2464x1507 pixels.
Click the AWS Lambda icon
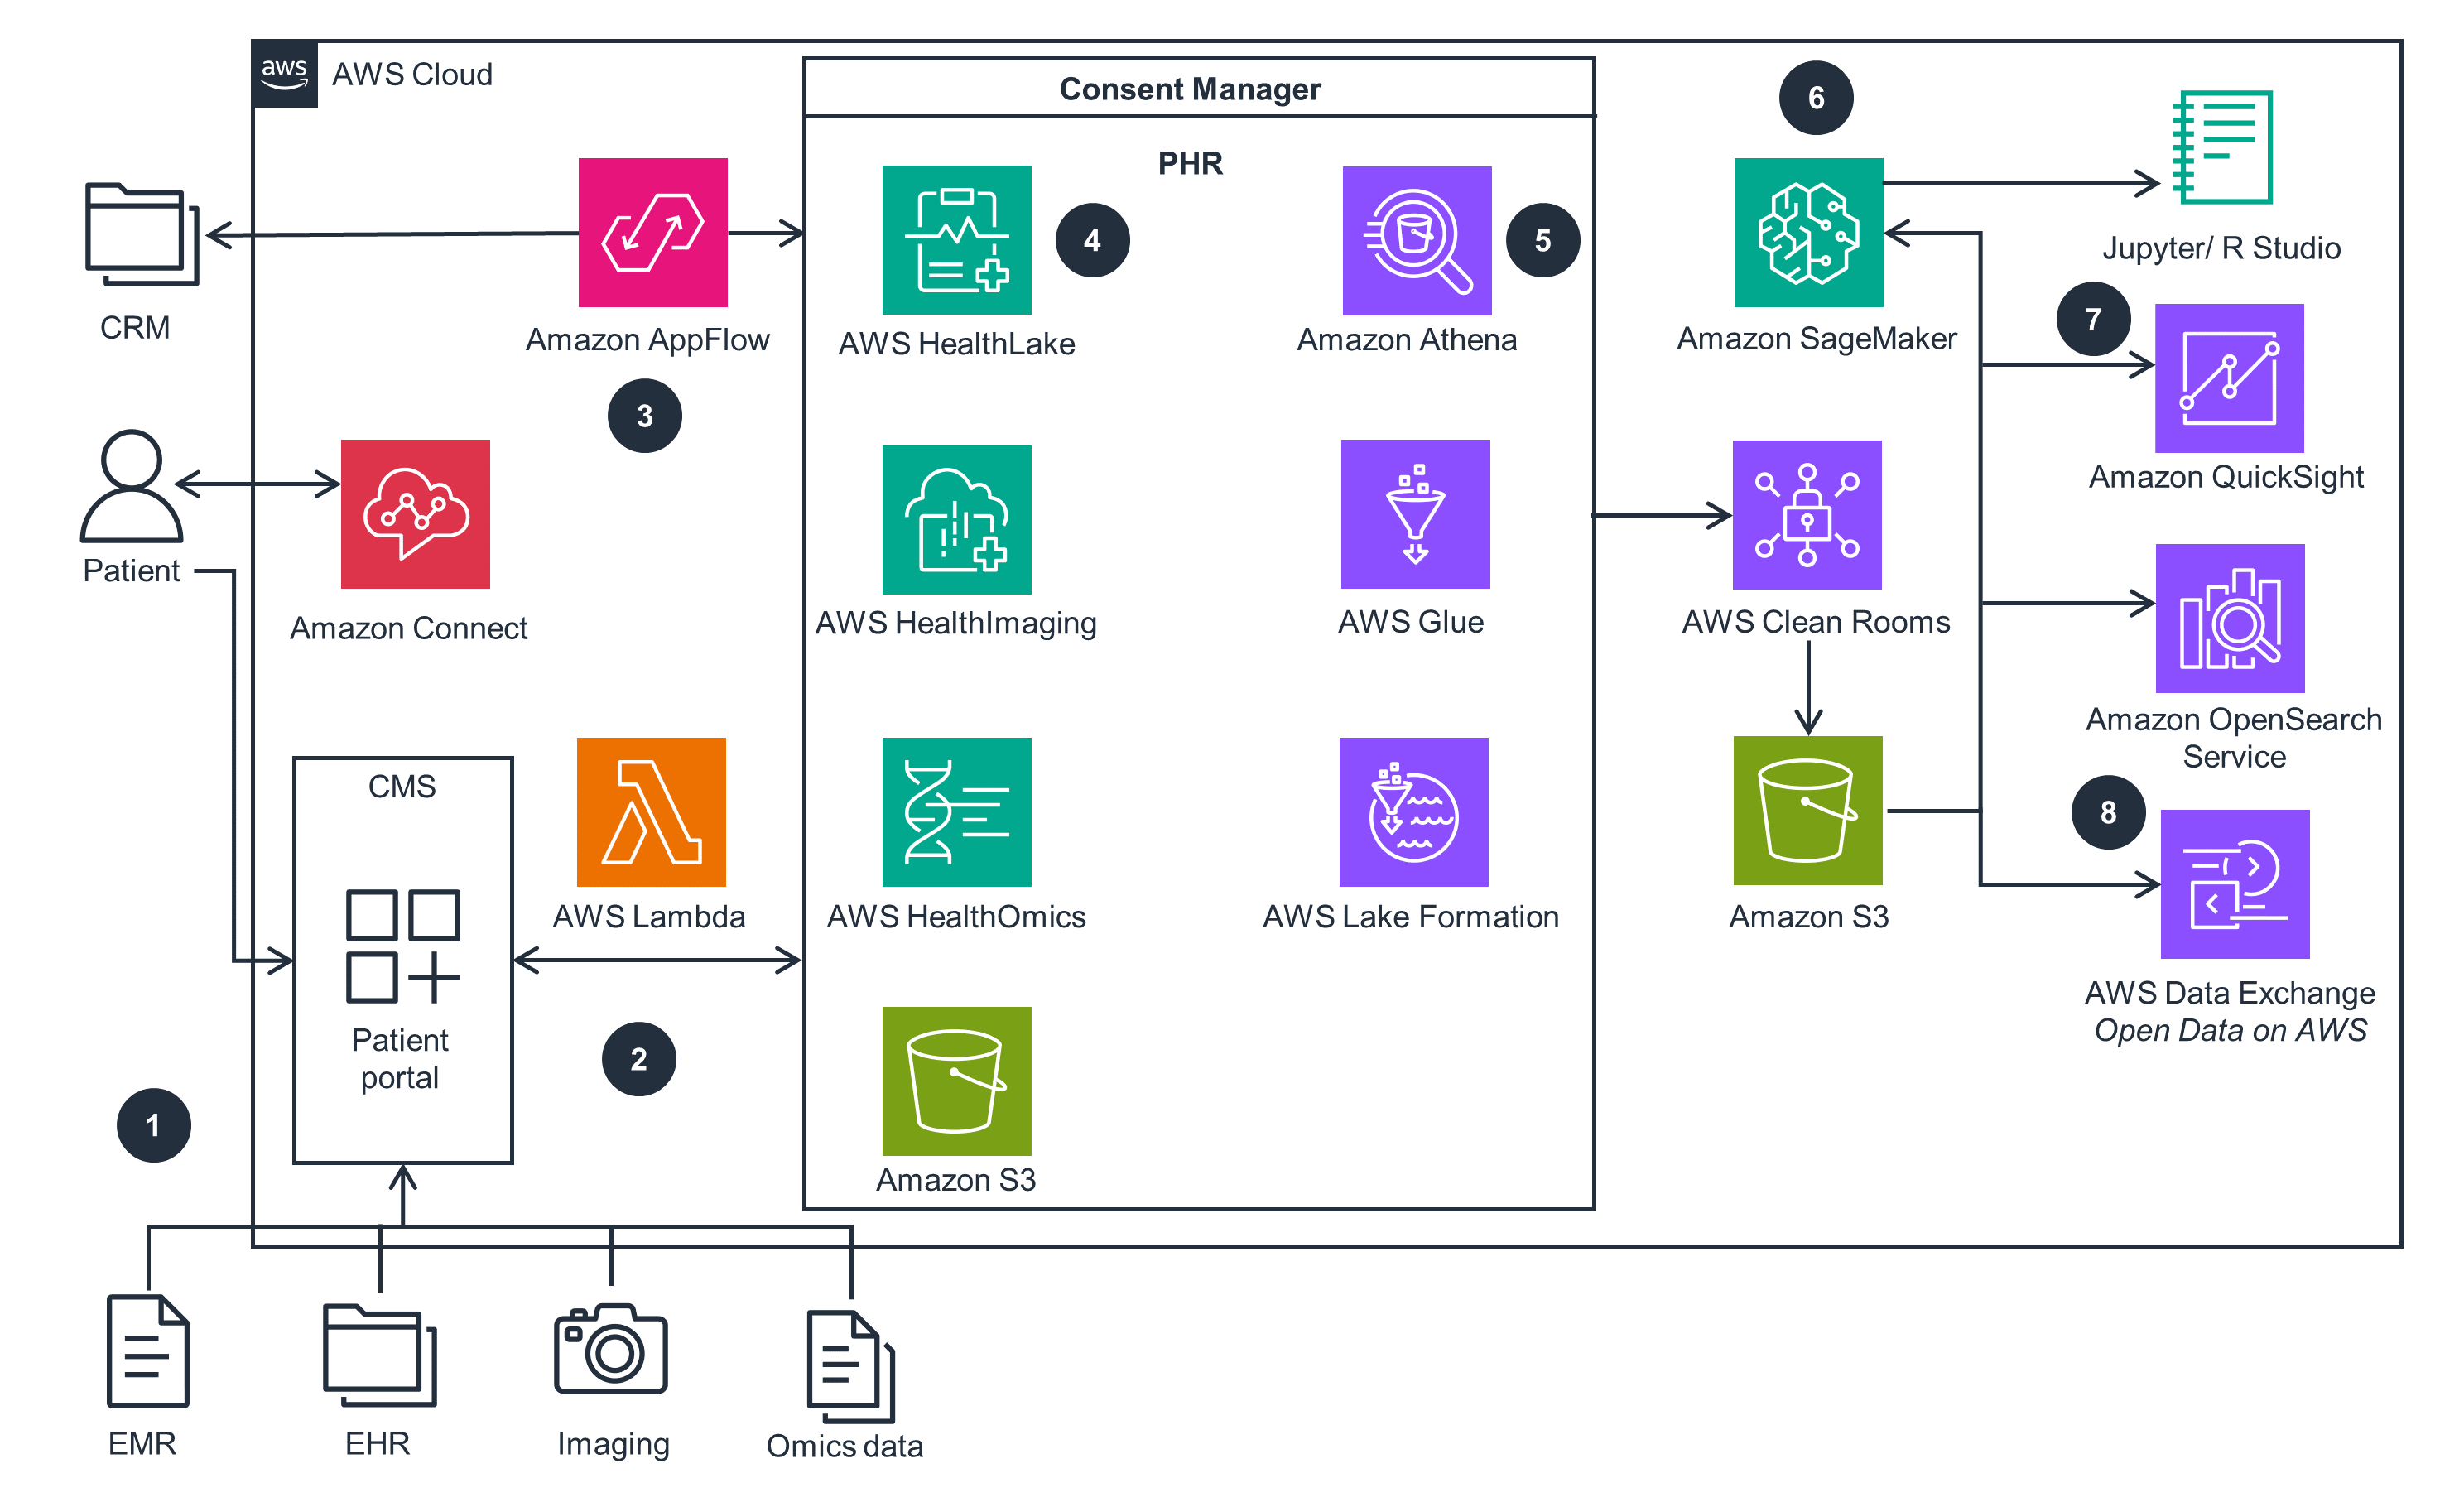(651, 812)
